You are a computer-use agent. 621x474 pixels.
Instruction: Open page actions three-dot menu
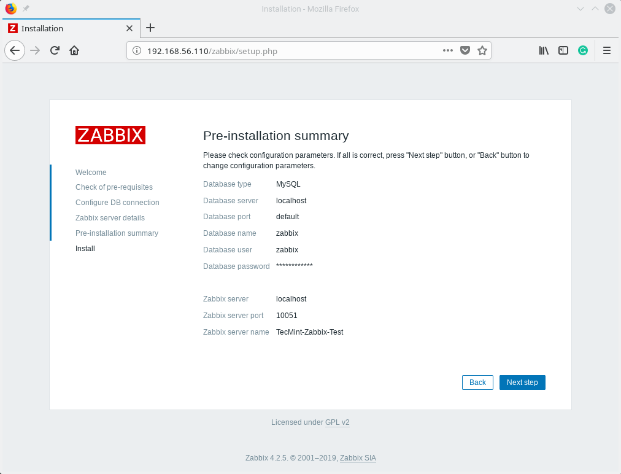coord(447,50)
